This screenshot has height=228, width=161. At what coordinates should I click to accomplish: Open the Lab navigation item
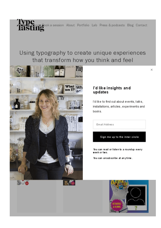(x=94, y=25)
